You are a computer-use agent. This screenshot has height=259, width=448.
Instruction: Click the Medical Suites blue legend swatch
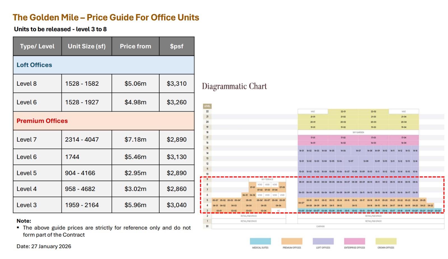pos(260,241)
